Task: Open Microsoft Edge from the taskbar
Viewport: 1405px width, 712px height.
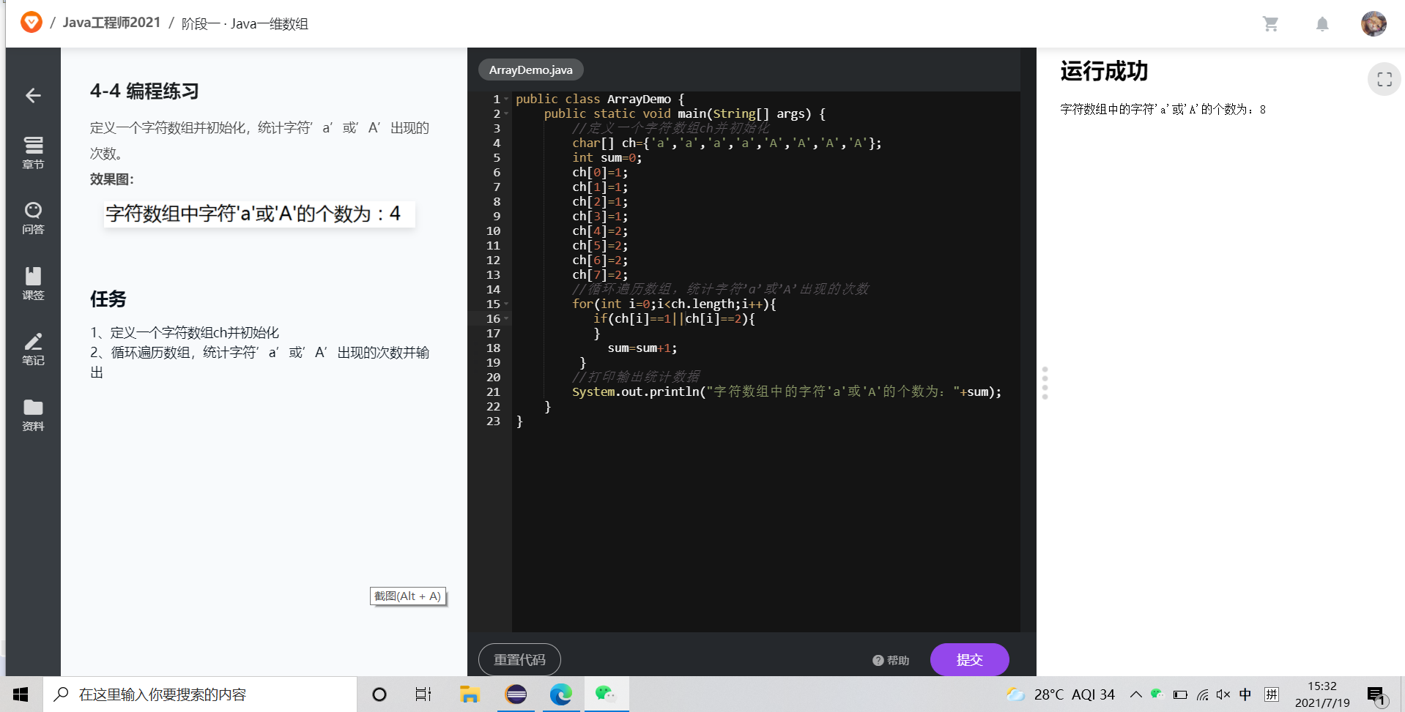Action: pos(561,694)
